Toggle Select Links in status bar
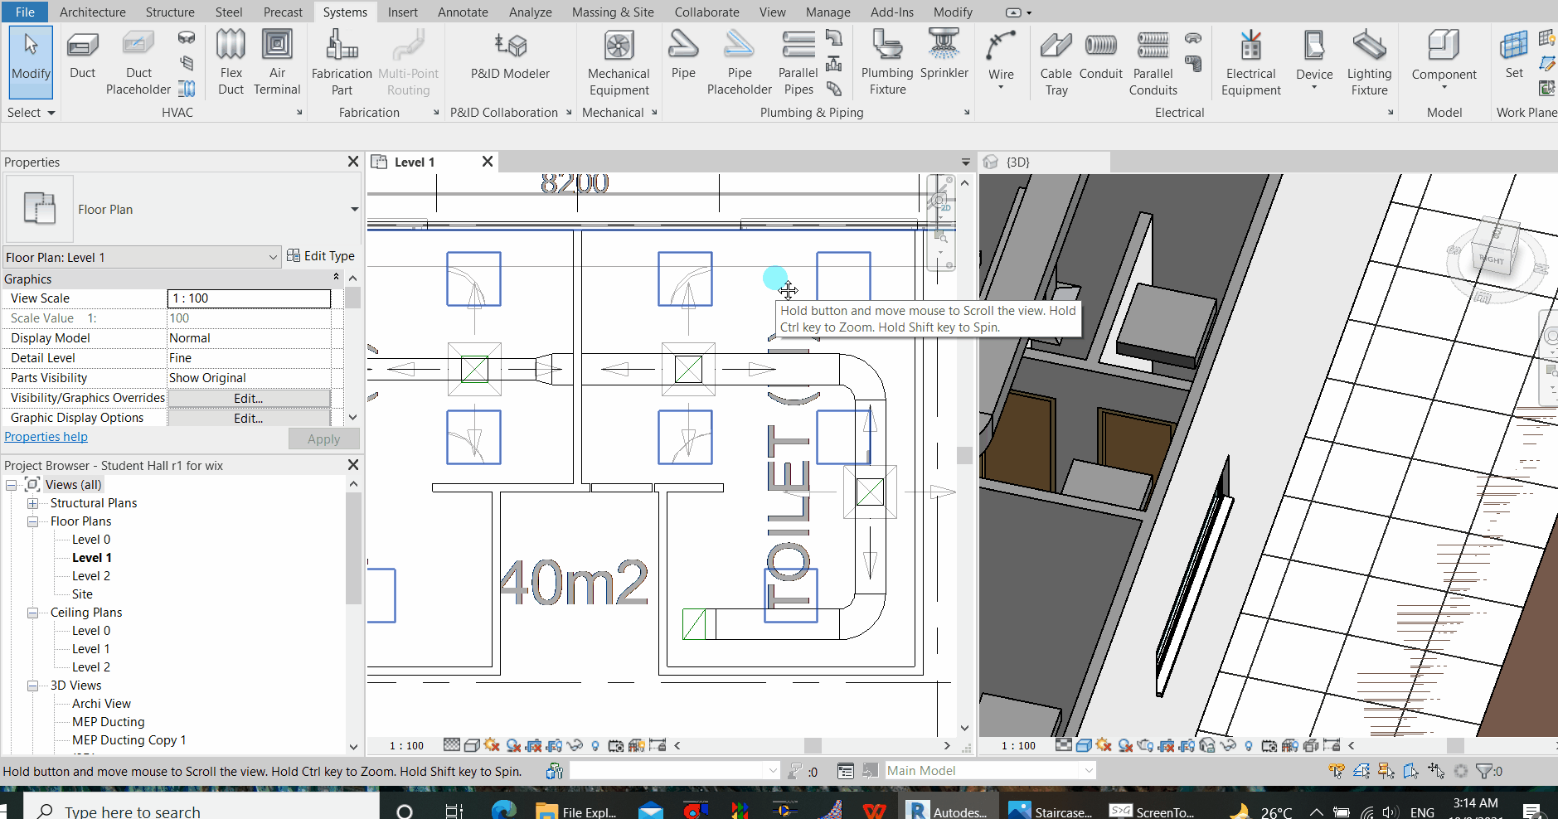The image size is (1558, 819). click(x=1337, y=771)
